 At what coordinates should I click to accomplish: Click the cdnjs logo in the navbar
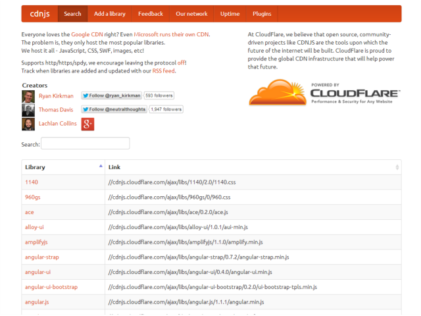click(39, 14)
